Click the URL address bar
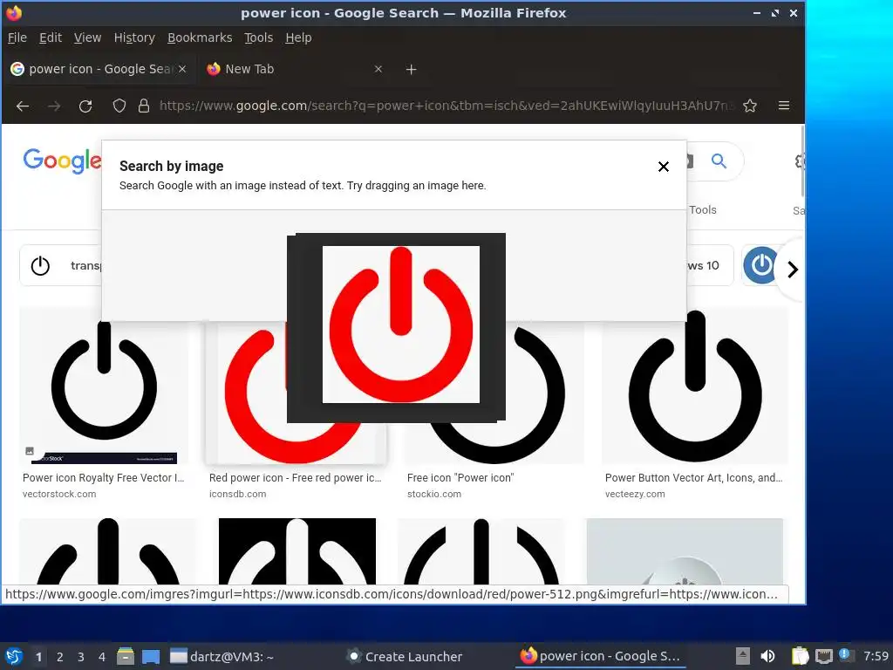This screenshot has height=670, width=893. [x=447, y=106]
